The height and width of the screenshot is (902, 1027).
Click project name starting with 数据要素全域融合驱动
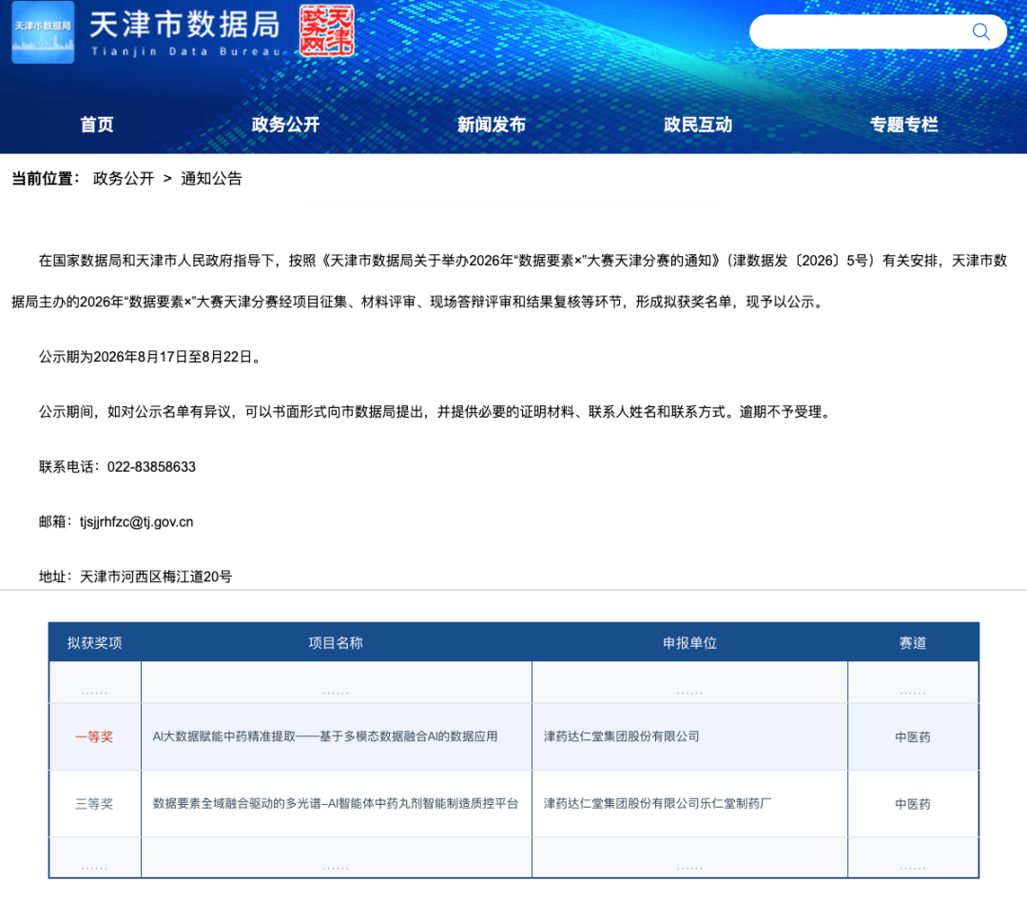pos(336,803)
